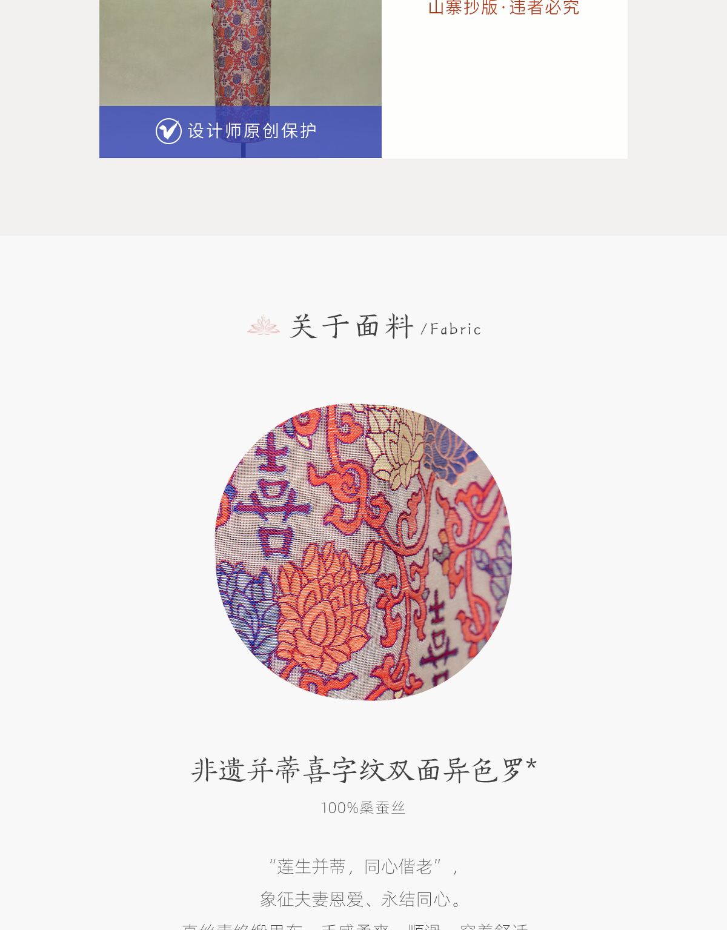Click the white panel beside the garment photo
Image resolution: width=727 pixels, height=930 pixels.
[x=505, y=79]
